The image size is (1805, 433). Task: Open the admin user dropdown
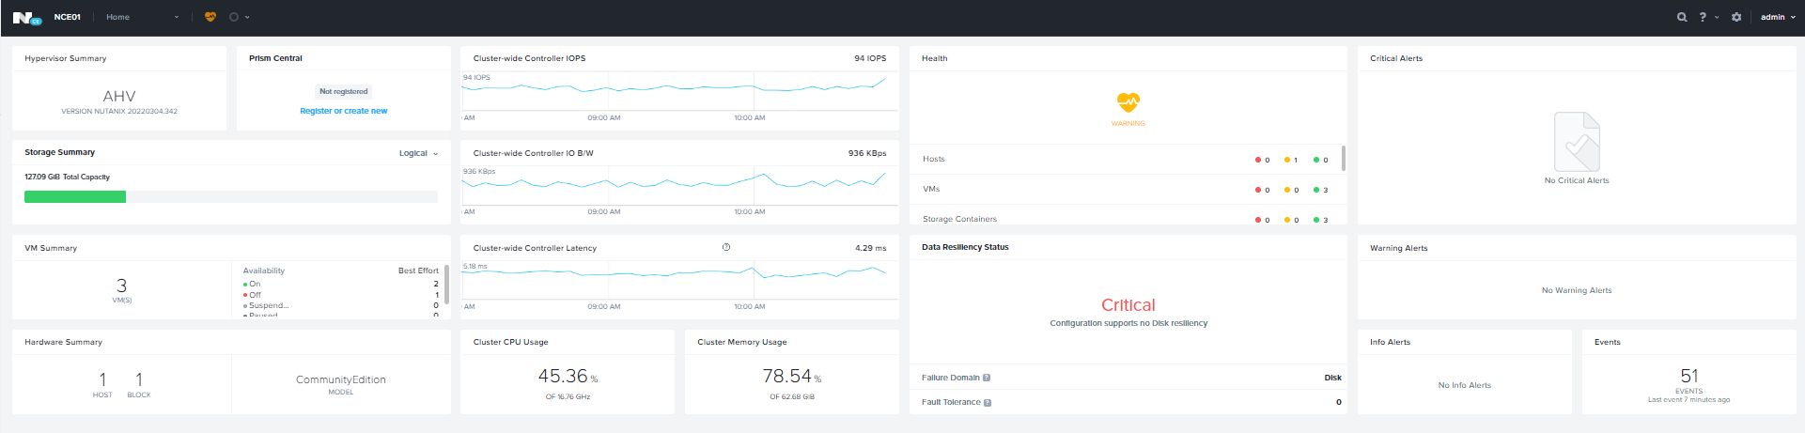click(x=1778, y=17)
